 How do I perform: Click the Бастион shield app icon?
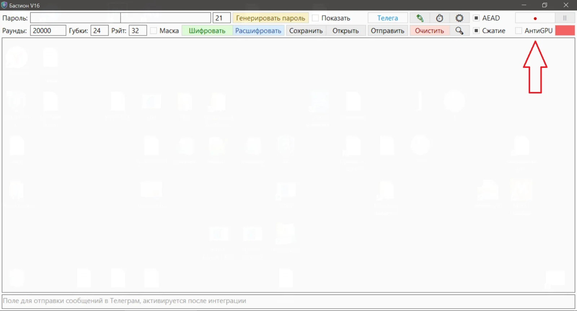click(x=4, y=5)
